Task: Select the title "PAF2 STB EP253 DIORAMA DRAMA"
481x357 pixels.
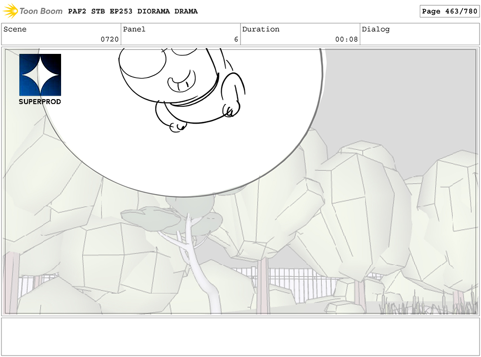Action: (133, 12)
